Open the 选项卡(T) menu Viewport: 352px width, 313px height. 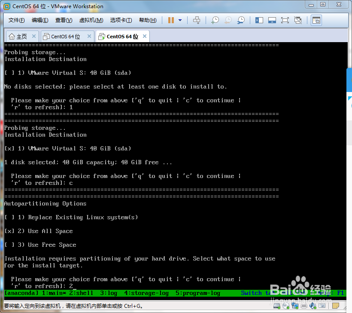point(121,20)
